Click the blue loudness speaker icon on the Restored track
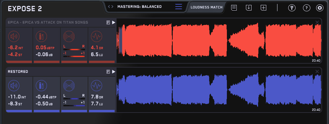 (14, 86)
